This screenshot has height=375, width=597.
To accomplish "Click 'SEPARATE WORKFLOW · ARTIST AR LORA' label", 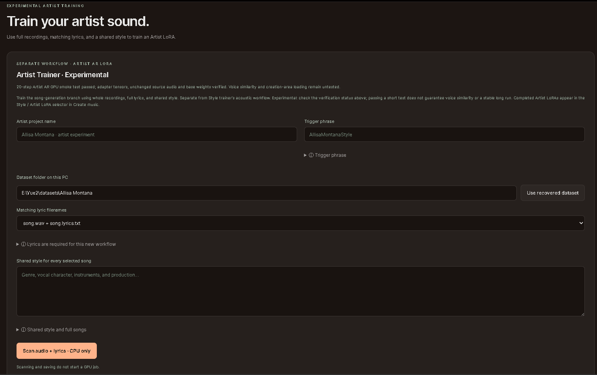I will click(x=64, y=63).
